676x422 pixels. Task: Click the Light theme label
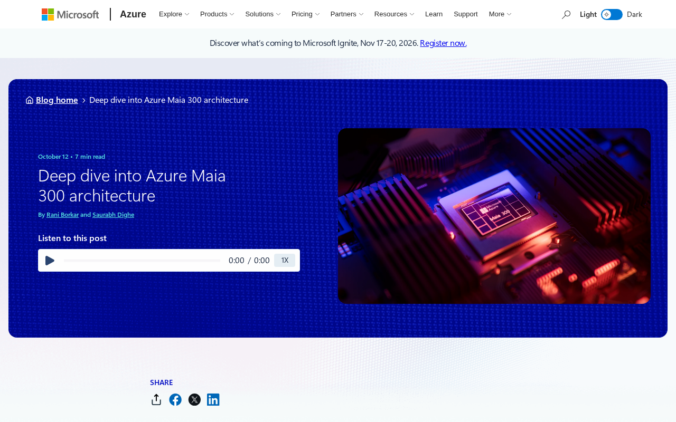pyautogui.click(x=588, y=14)
